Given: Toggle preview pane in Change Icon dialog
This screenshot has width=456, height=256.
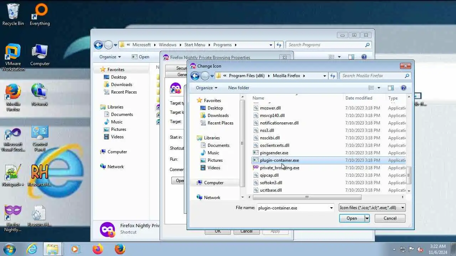Looking at the screenshot, I should tap(391, 88).
